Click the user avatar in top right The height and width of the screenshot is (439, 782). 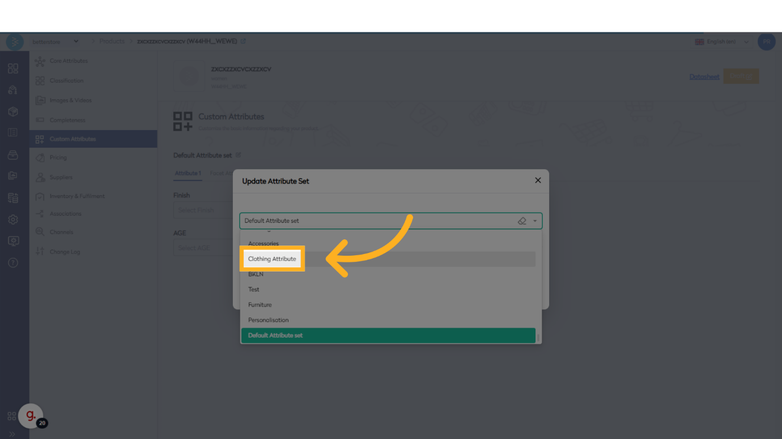pyautogui.click(x=766, y=42)
